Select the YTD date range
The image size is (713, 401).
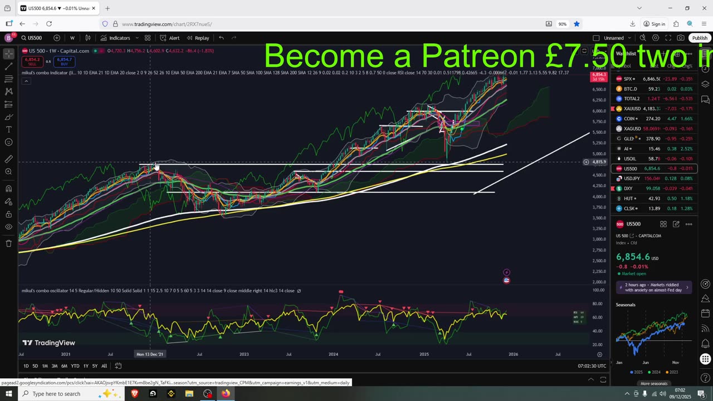(x=75, y=366)
